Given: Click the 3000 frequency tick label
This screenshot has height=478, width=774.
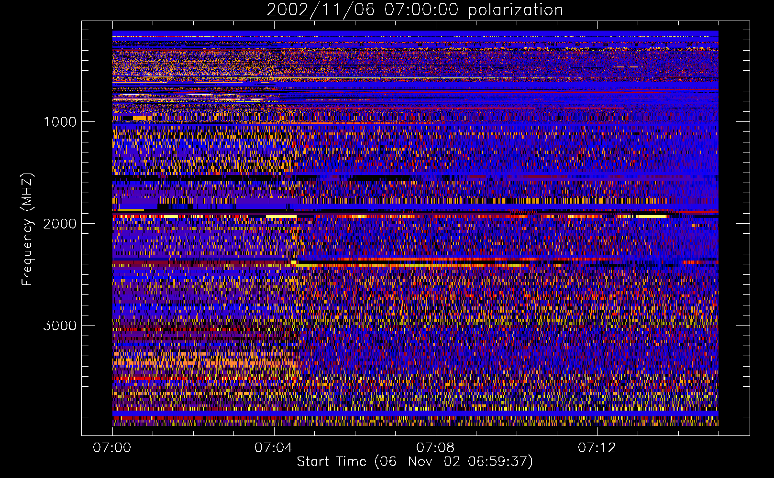Looking at the screenshot, I should 60,326.
